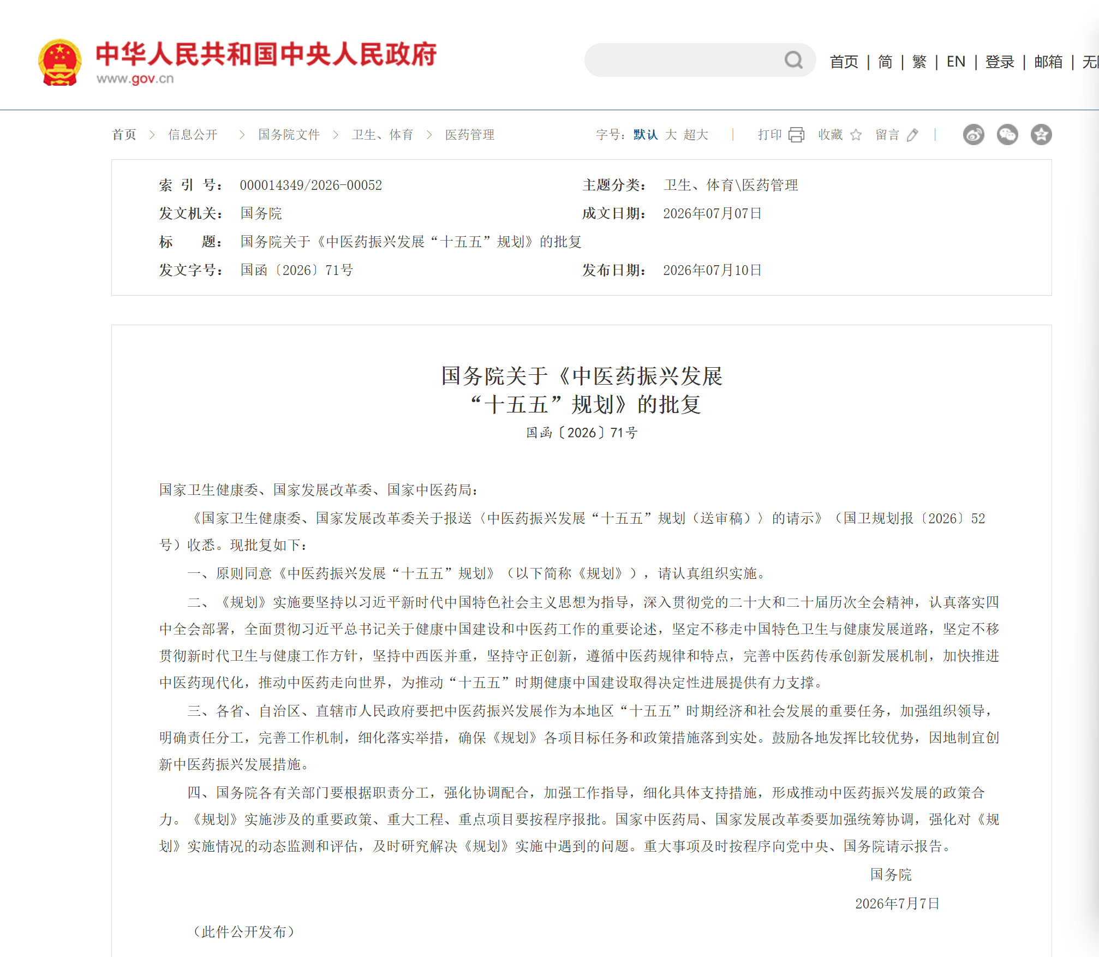This screenshot has width=1099, height=957.
Task: Open the 国务院文件 breadcrumb
Action: [x=289, y=135]
